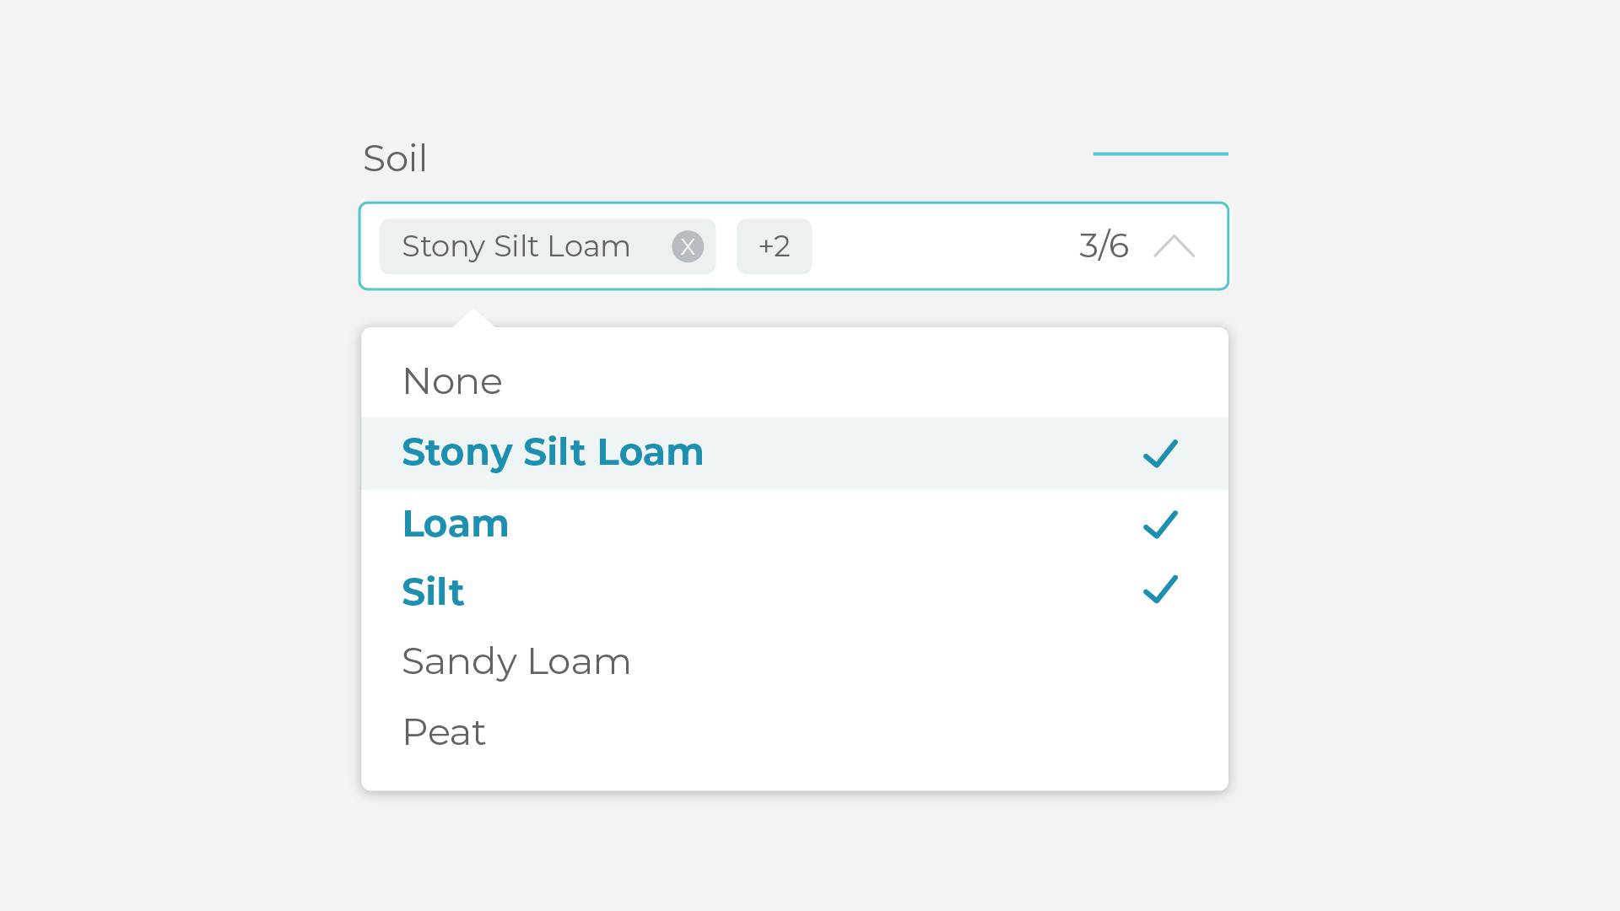
Task: Click the checkmark beside Loam
Action: 1160,524
